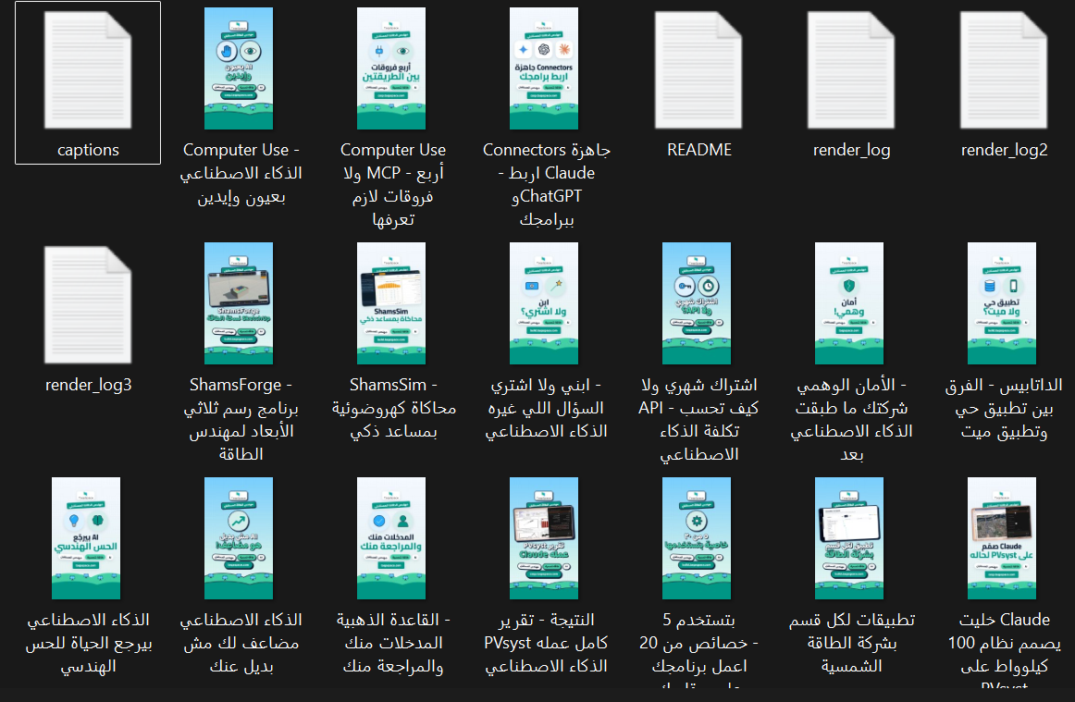Click file name 'اشتراك شهري ولا API - كيف تحسب'
The image size is (1075, 702).
(698, 420)
